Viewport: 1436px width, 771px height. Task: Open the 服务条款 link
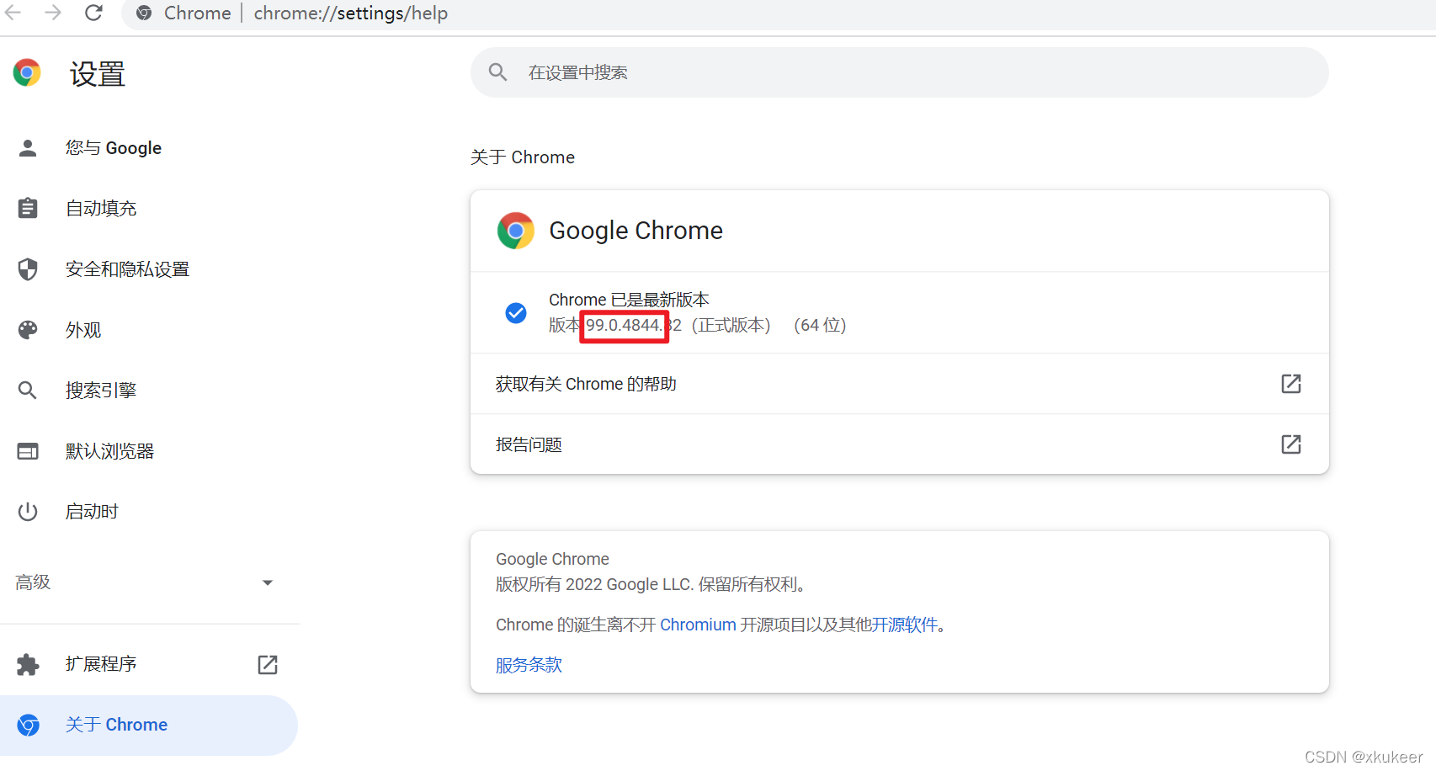tap(529, 665)
